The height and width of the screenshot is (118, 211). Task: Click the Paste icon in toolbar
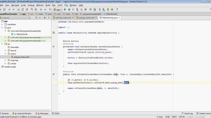(x=27, y=10)
